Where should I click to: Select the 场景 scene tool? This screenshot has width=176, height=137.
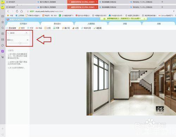(x=56, y=28)
